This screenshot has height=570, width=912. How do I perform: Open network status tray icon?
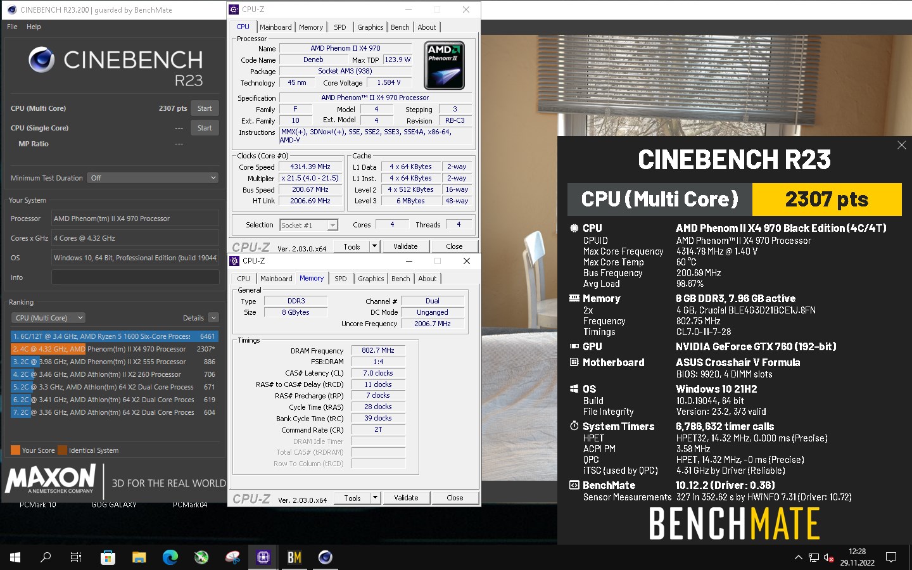tap(814, 557)
